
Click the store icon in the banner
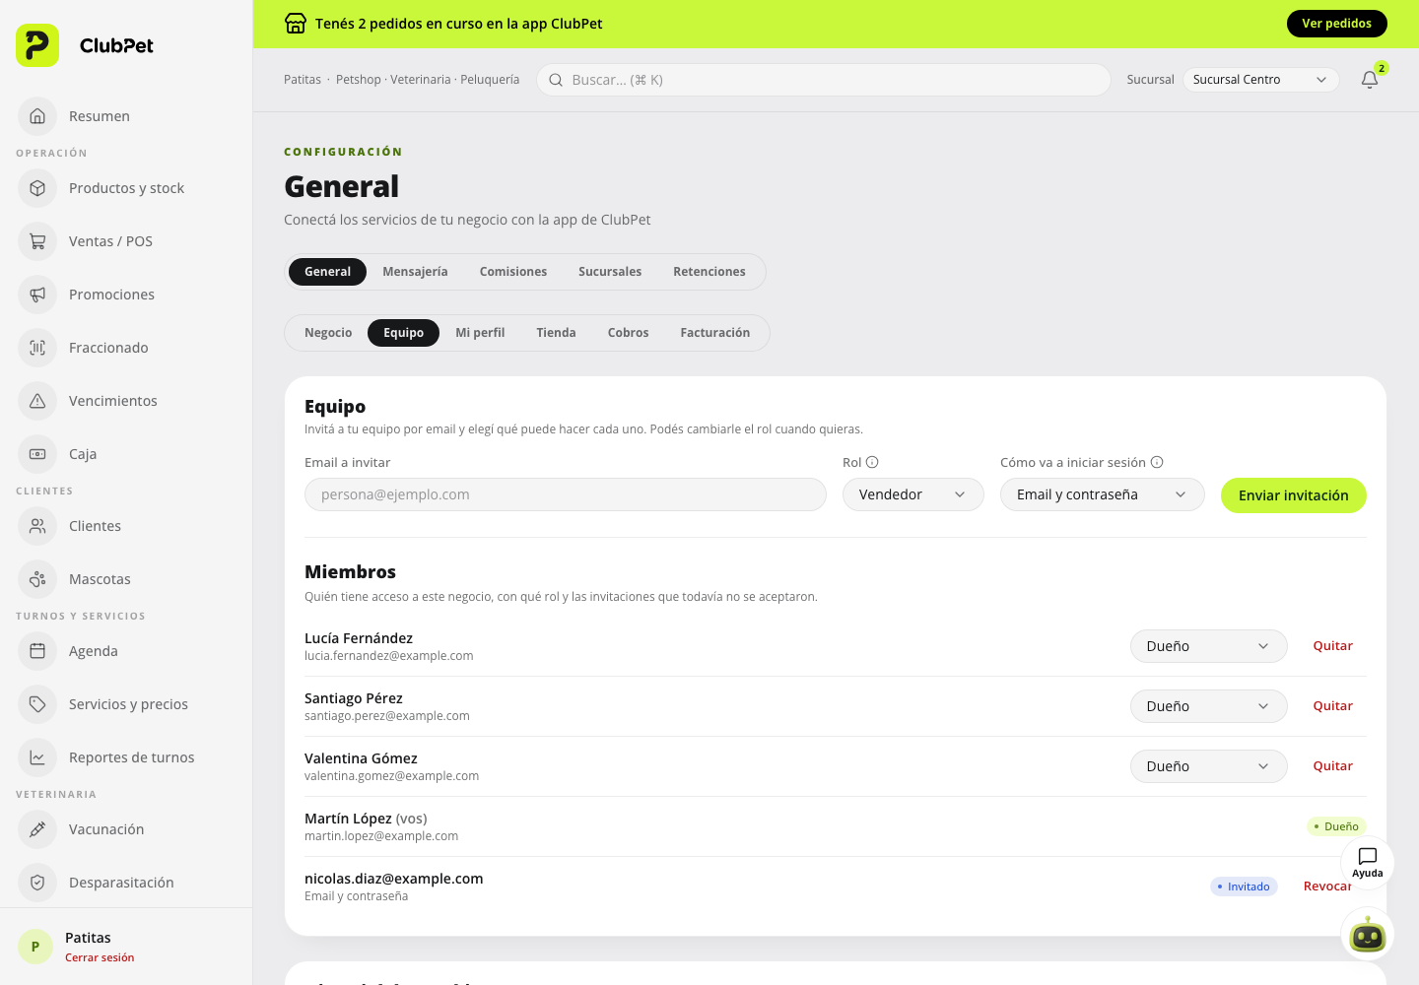pos(296,24)
